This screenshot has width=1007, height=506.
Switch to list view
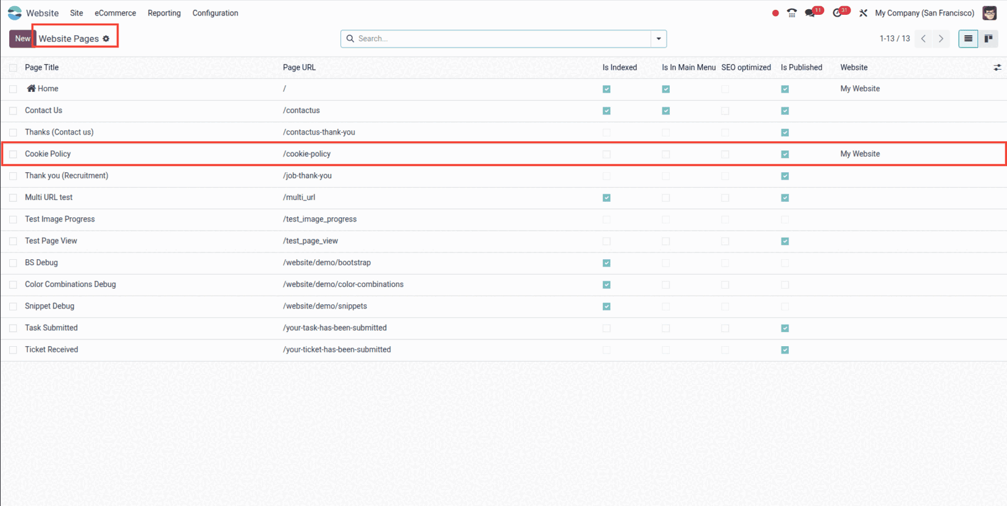click(x=968, y=38)
